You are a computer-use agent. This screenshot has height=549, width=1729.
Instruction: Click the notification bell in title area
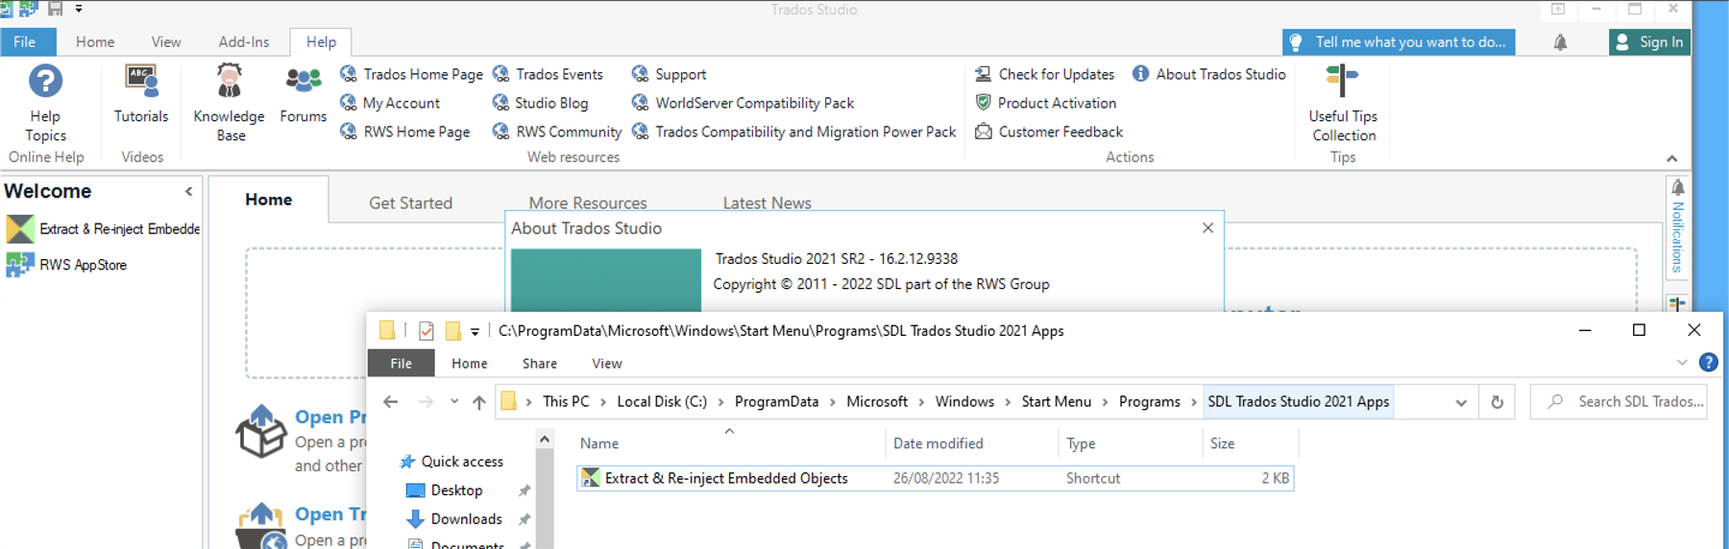pyautogui.click(x=1560, y=42)
